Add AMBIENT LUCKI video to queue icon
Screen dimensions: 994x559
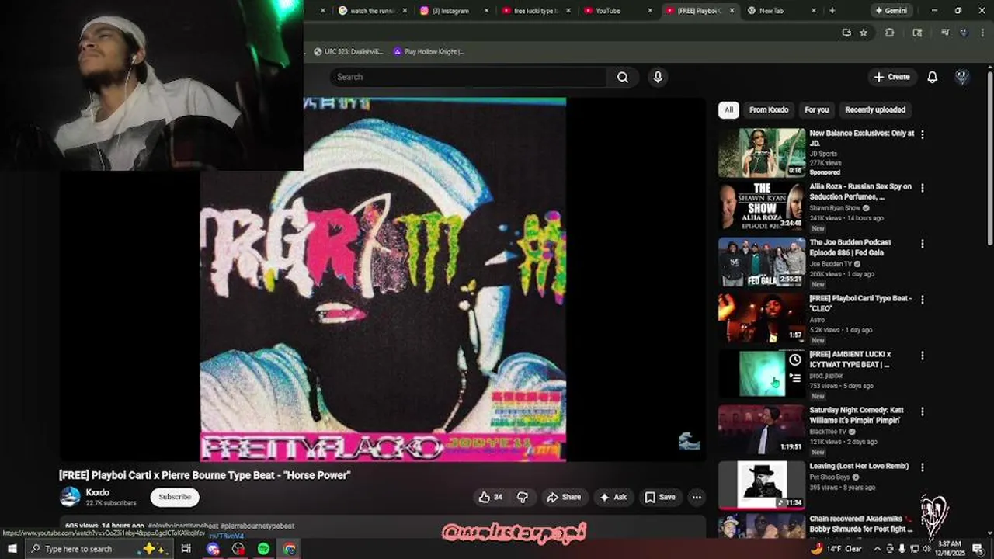(795, 378)
